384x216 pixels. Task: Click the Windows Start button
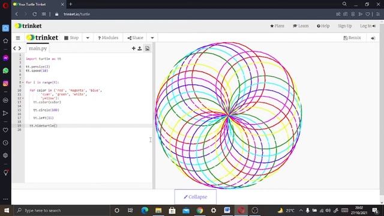click(7, 211)
